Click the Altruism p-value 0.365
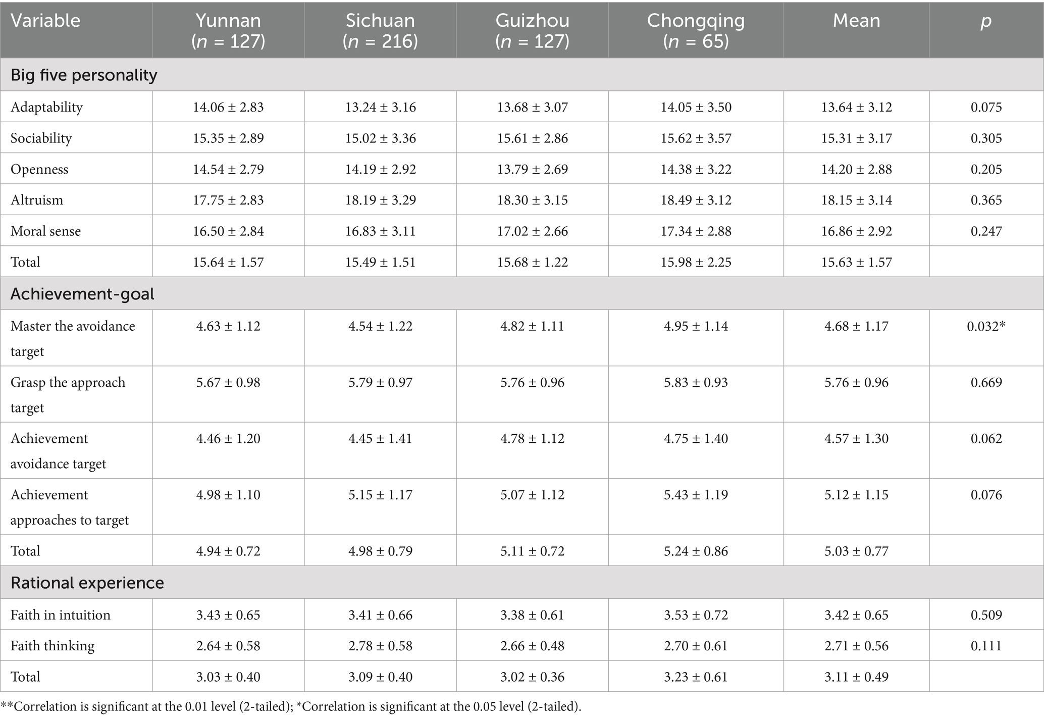 click(986, 200)
